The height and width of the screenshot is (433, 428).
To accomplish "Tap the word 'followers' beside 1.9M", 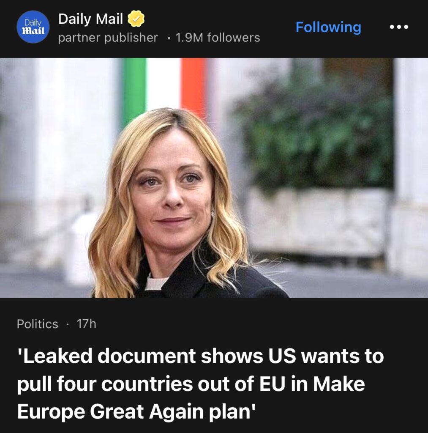I will click(x=234, y=38).
